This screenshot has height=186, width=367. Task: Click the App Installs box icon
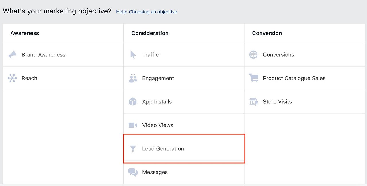click(x=133, y=101)
